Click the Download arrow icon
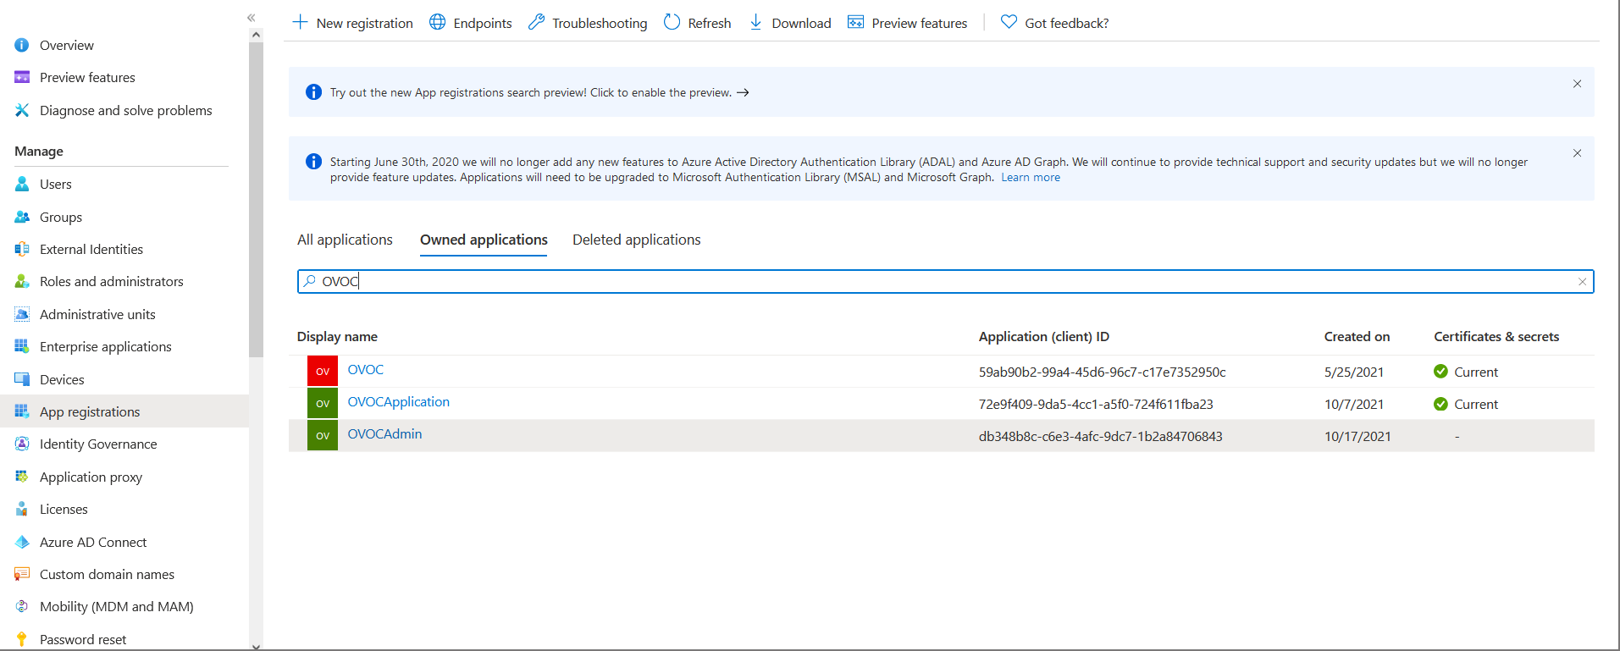This screenshot has width=1620, height=651. point(755,22)
